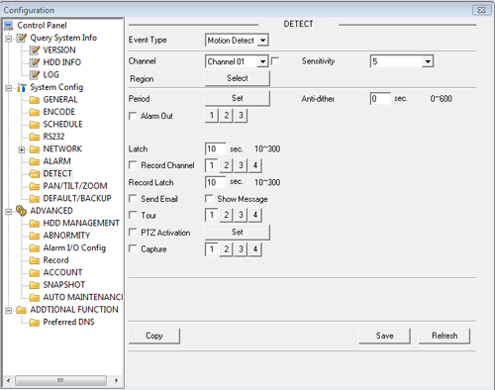Collapse the Query System Info tree node
Image resolution: width=495 pixels, height=390 pixels.
click(9, 39)
